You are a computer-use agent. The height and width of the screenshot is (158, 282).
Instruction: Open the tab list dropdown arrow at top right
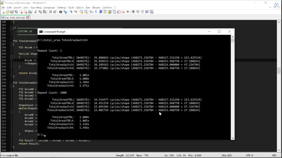point(275,8)
